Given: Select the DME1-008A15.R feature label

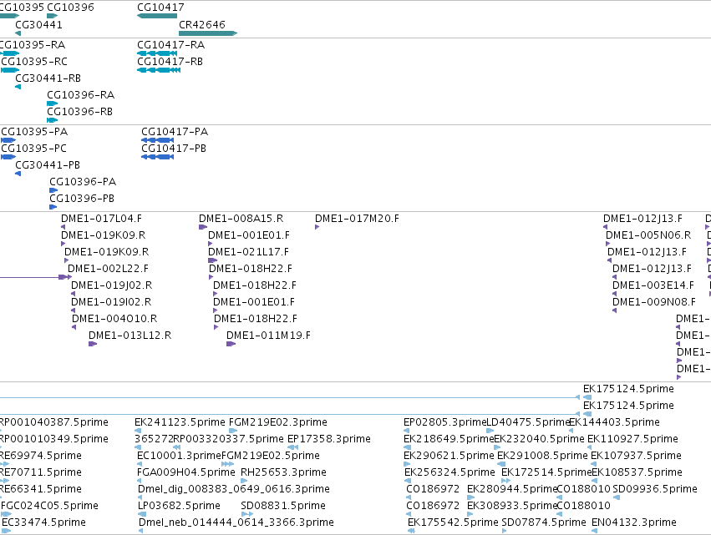Looking at the screenshot, I should pyautogui.click(x=241, y=219).
